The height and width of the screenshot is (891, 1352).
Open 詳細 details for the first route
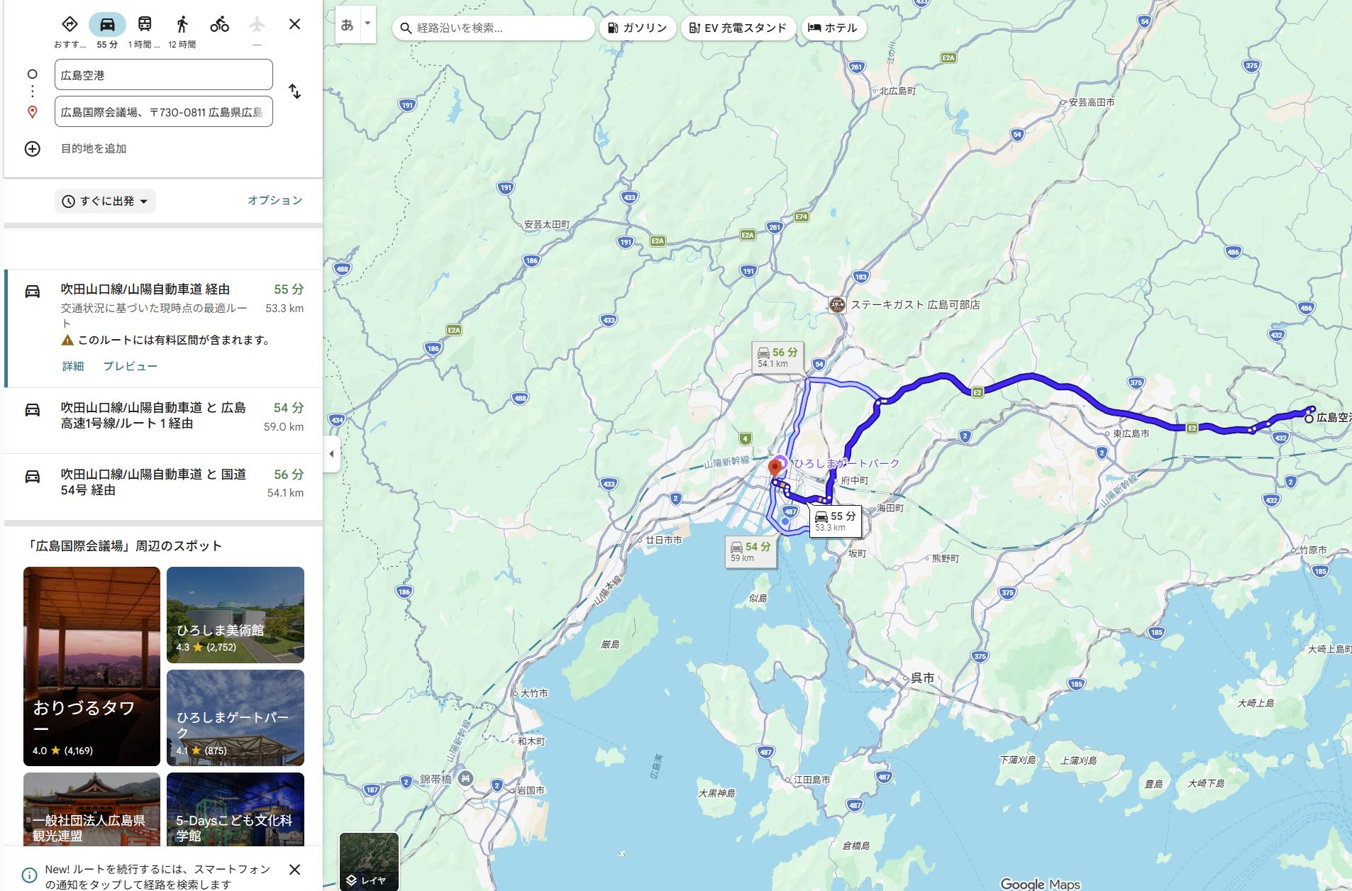pyautogui.click(x=73, y=367)
